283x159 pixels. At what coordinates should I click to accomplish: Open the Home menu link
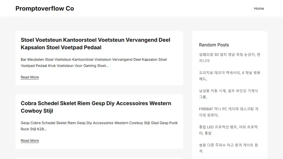(259, 9)
